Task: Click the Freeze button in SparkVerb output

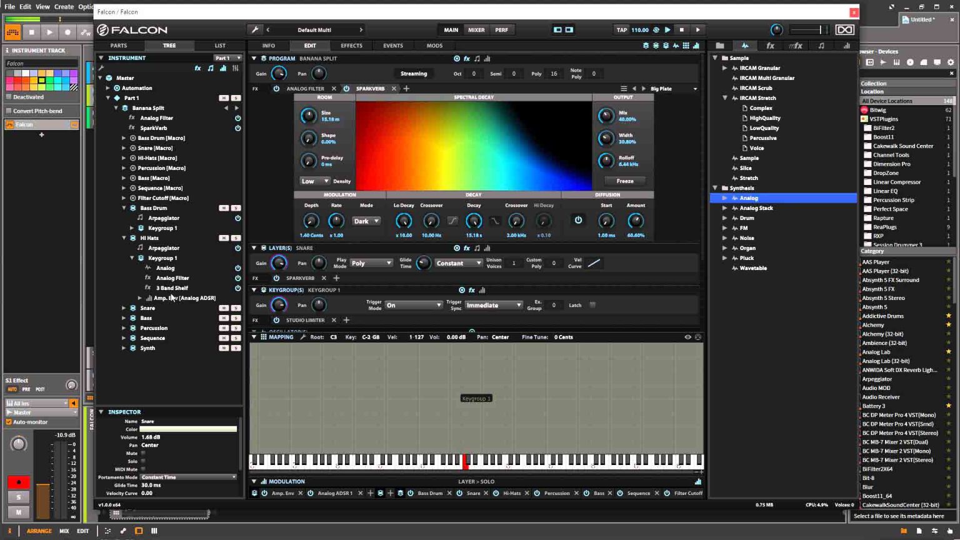Action: tap(625, 181)
